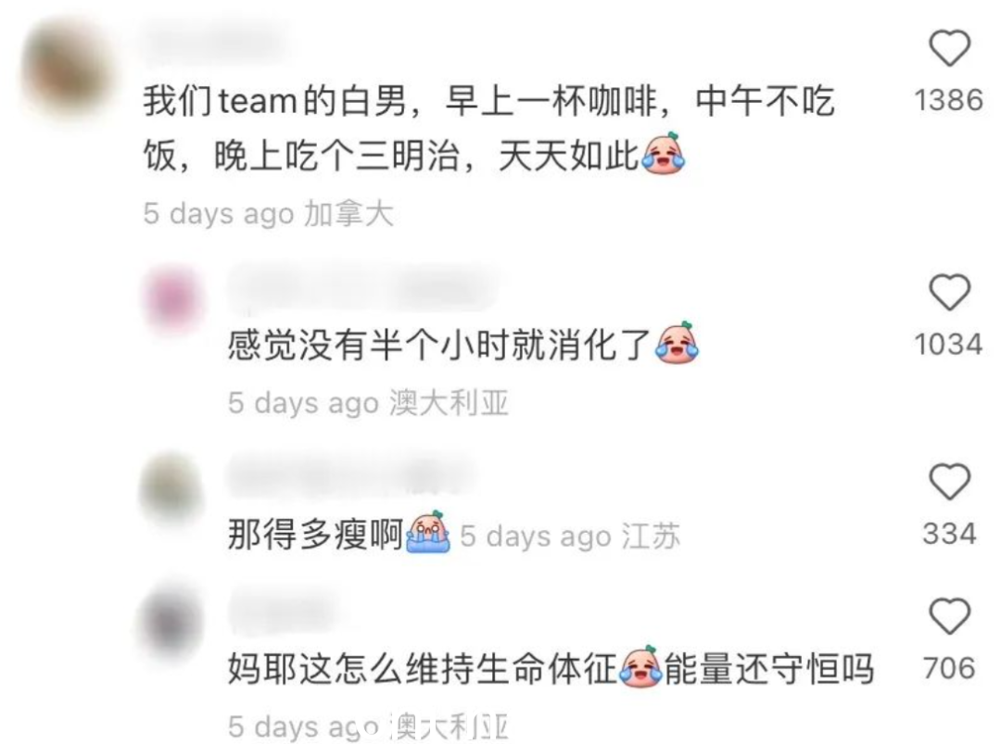
Task: Tap the sobbing emoji after 那得多瘦啊
Action: pyautogui.click(x=428, y=532)
